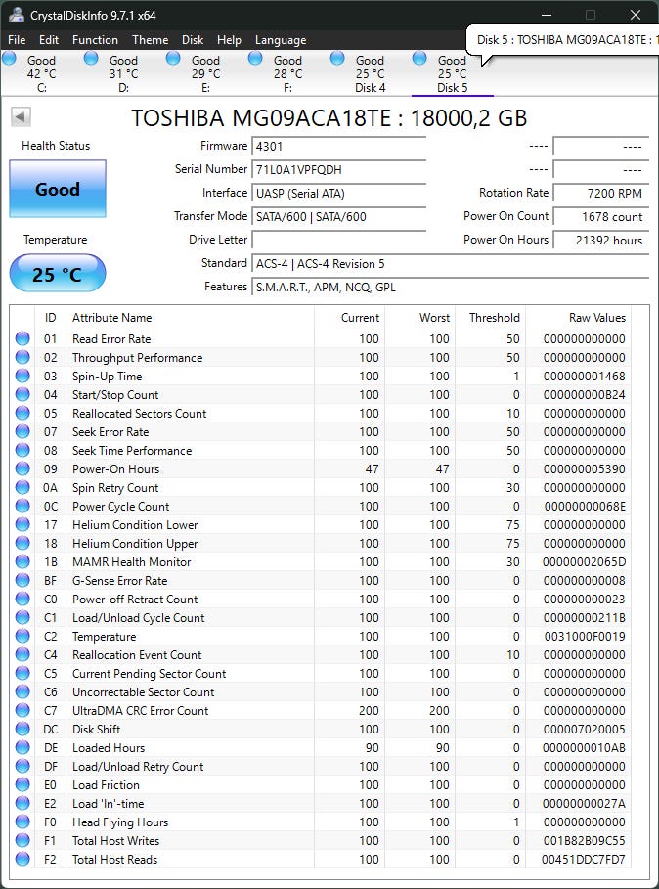The width and height of the screenshot is (659, 889).
Task: Select the E: drive tab
Action: point(205,73)
